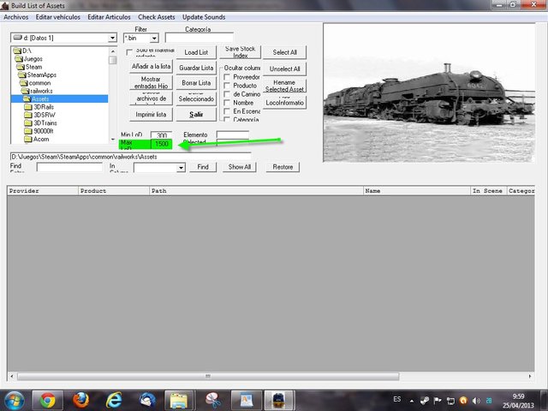The height and width of the screenshot is (411, 548).
Task: Open Windows Explorer taskbar folder icon
Action: click(179, 400)
